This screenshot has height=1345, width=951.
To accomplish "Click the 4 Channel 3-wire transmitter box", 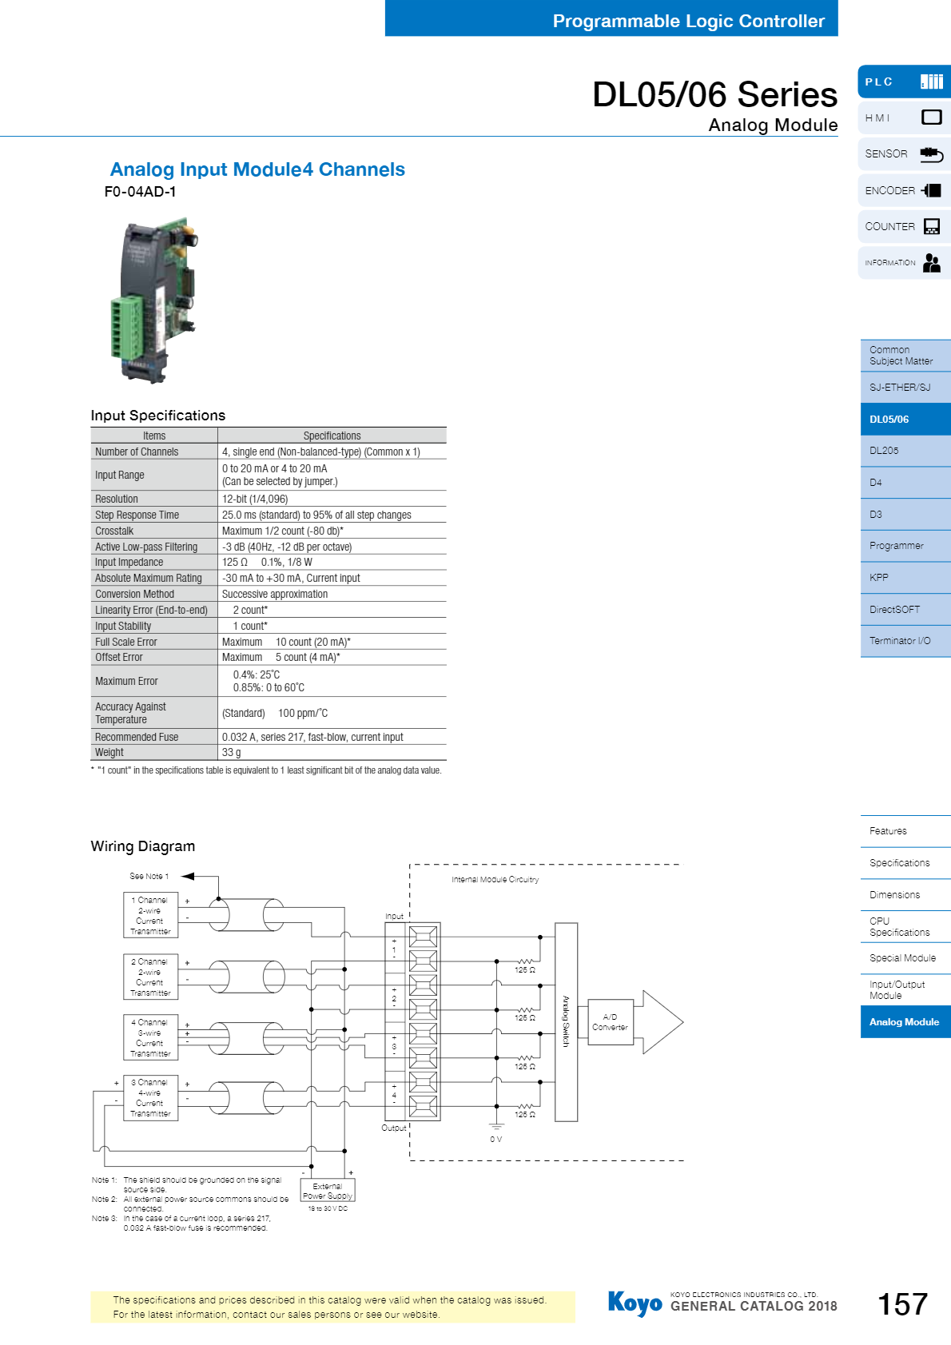I will click(150, 1038).
